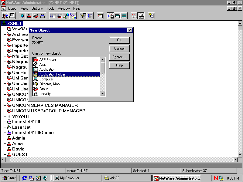Open the Object menu
Screen dimensions: 243x182
12,8
